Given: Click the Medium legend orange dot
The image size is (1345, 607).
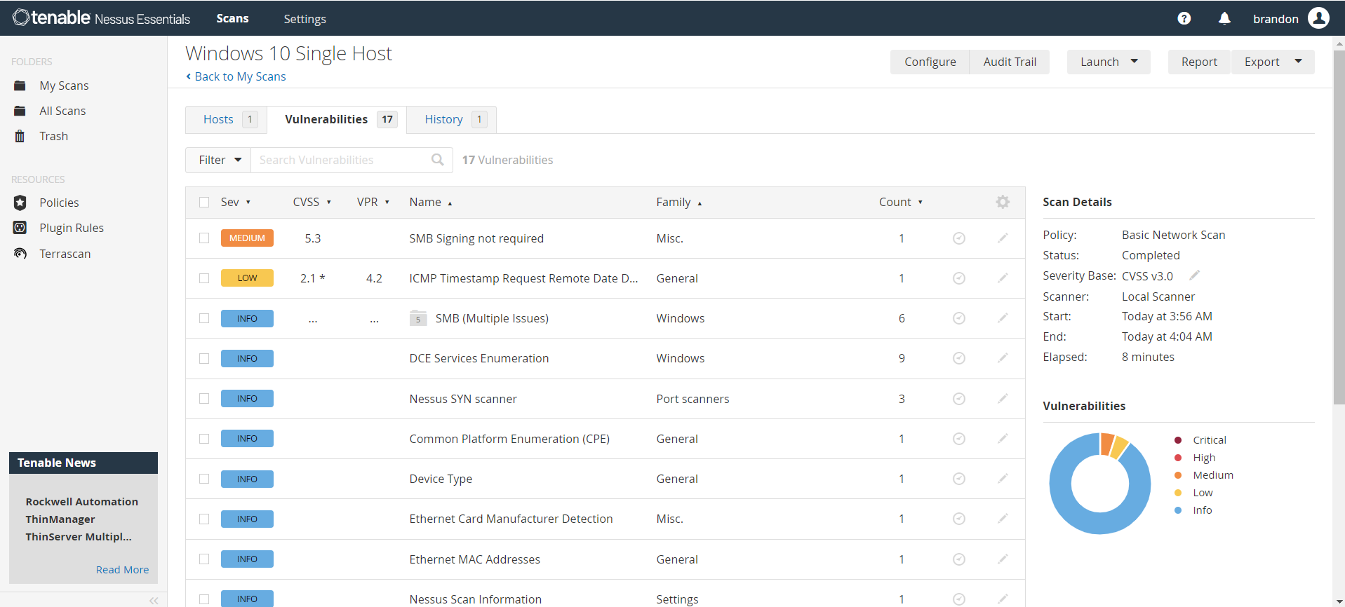Looking at the screenshot, I should (x=1178, y=475).
